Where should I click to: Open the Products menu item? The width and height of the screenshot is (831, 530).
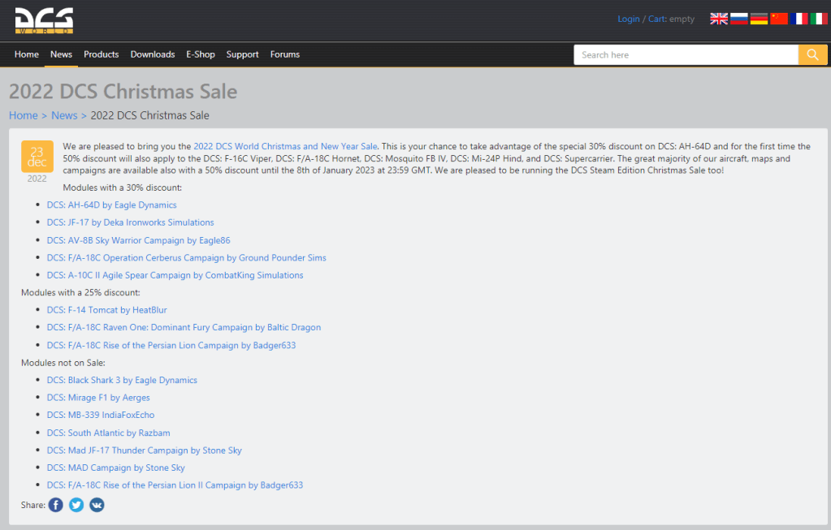(101, 54)
